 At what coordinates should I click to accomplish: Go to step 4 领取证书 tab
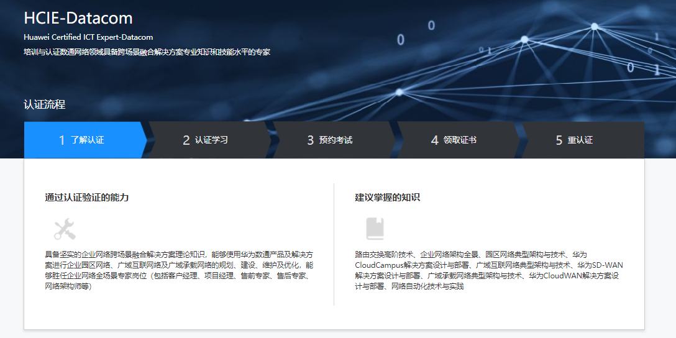[458, 140]
